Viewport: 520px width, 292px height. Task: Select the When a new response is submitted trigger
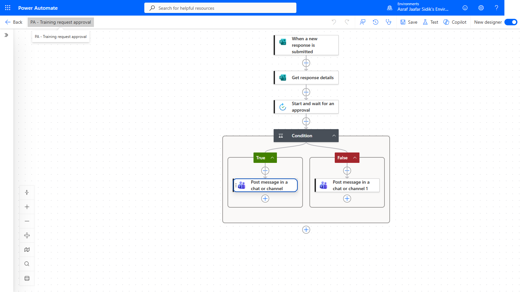(306, 45)
